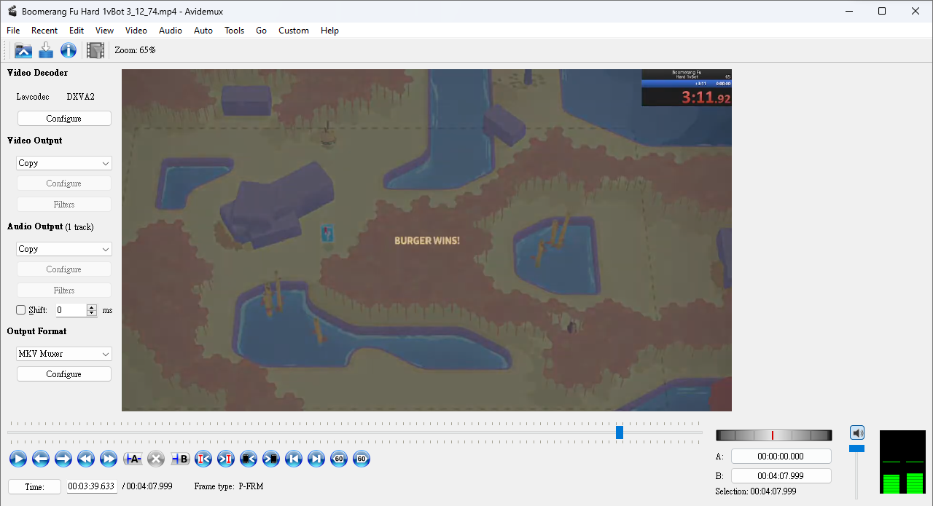Open the File menu
The image size is (933, 506).
pyautogui.click(x=13, y=31)
